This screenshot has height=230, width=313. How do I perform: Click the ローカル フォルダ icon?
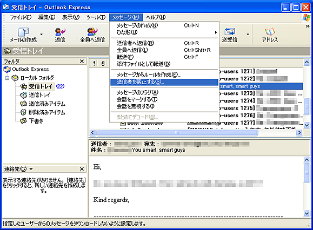pos(15,78)
